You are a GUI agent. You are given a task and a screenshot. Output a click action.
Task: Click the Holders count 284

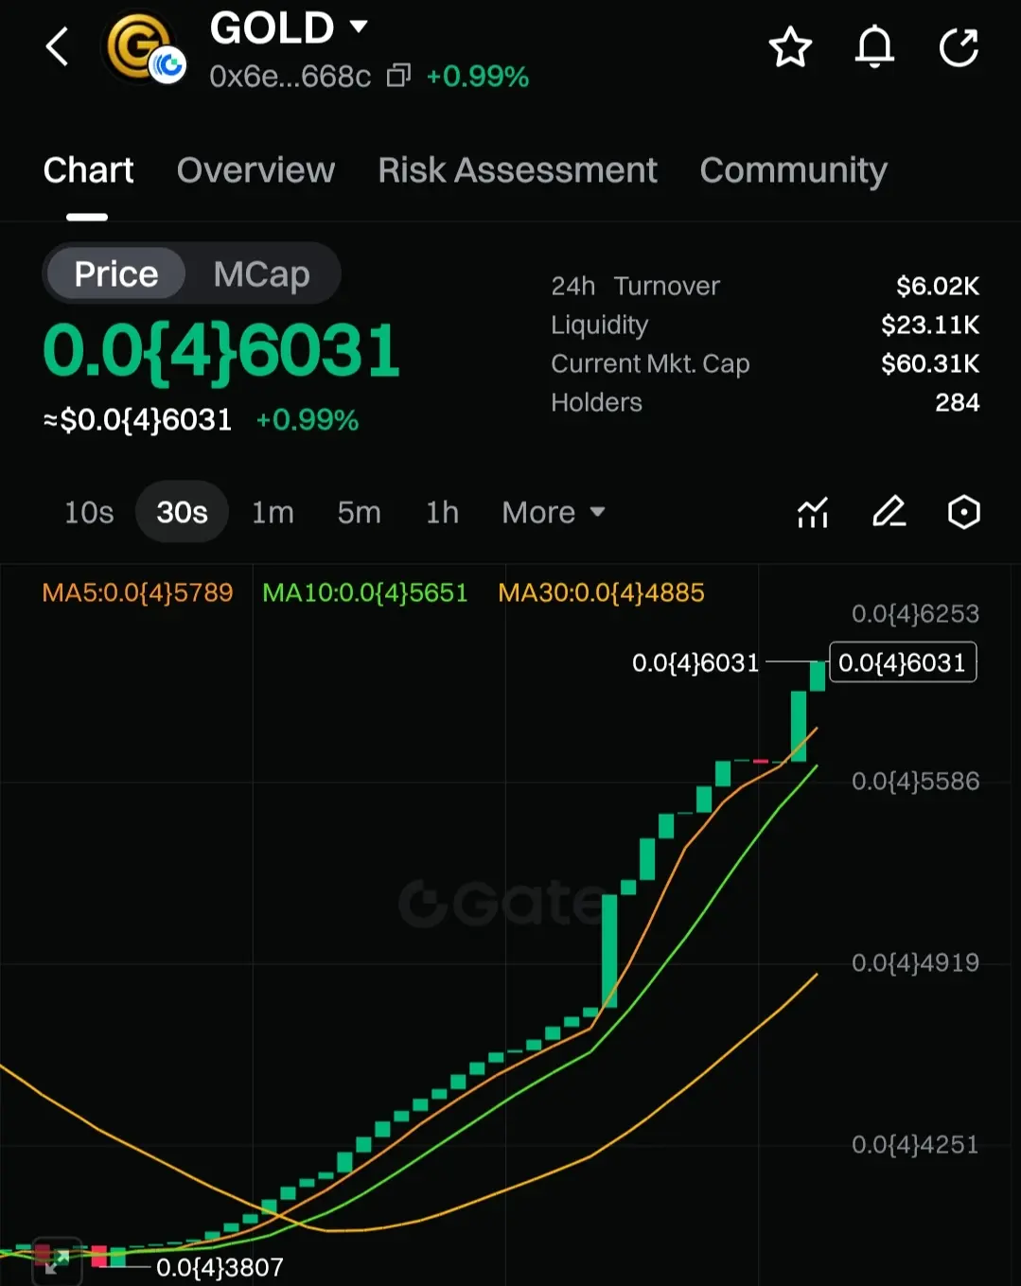pos(958,402)
